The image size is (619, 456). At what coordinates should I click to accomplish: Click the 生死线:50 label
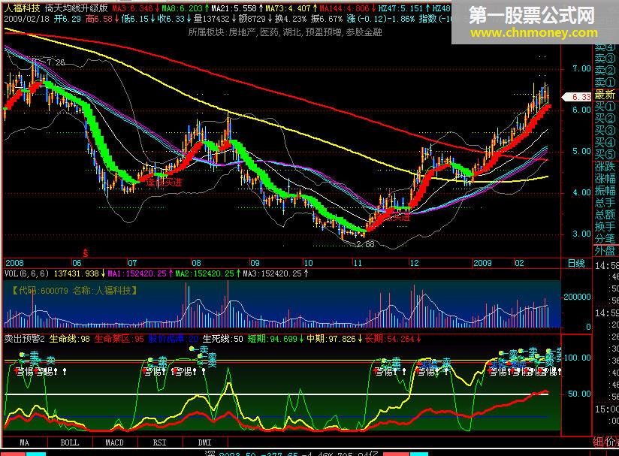pyautogui.click(x=222, y=339)
